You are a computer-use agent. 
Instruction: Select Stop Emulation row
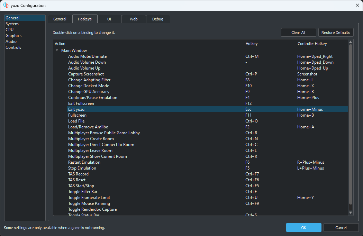point(208,168)
